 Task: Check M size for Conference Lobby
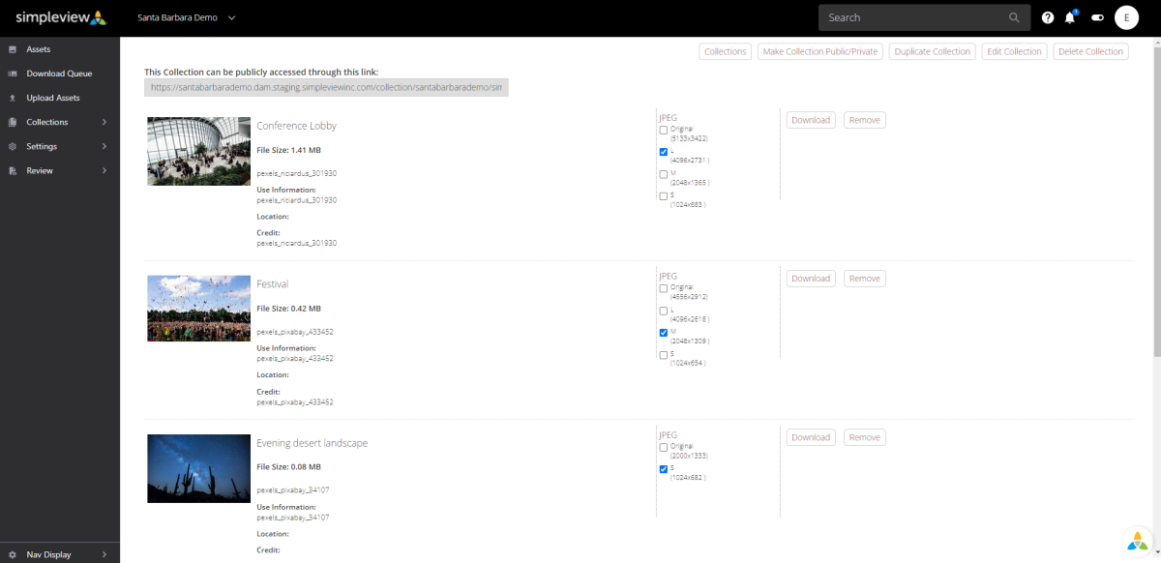point(664,174)
